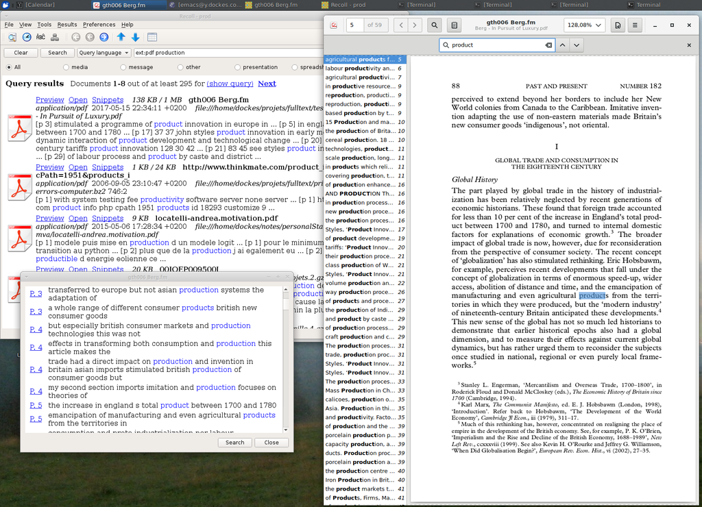This screenshot has width=702, height=507.
Task: Select the 'media' category radio button
Action: [x=66, y=67]
